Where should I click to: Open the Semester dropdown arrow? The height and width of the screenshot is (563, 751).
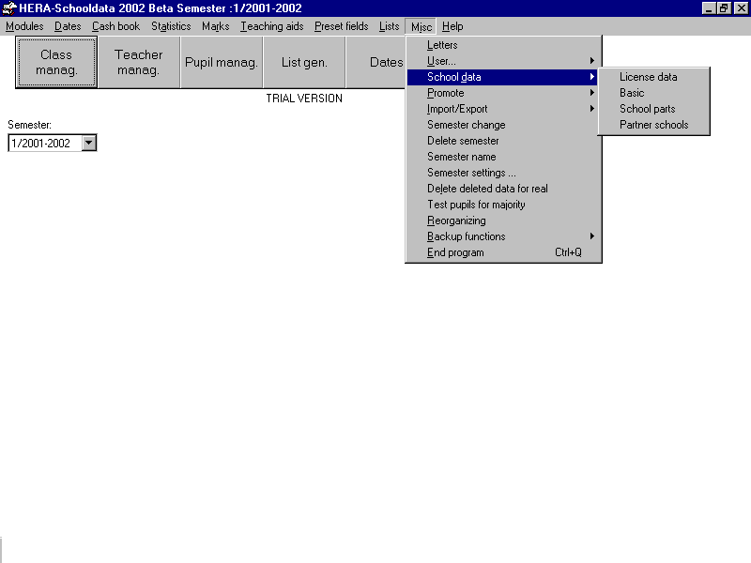pos(88,143)
